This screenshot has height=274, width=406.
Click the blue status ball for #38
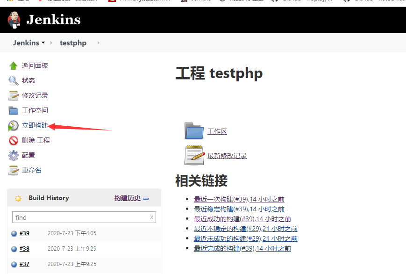tap(14, 249)
